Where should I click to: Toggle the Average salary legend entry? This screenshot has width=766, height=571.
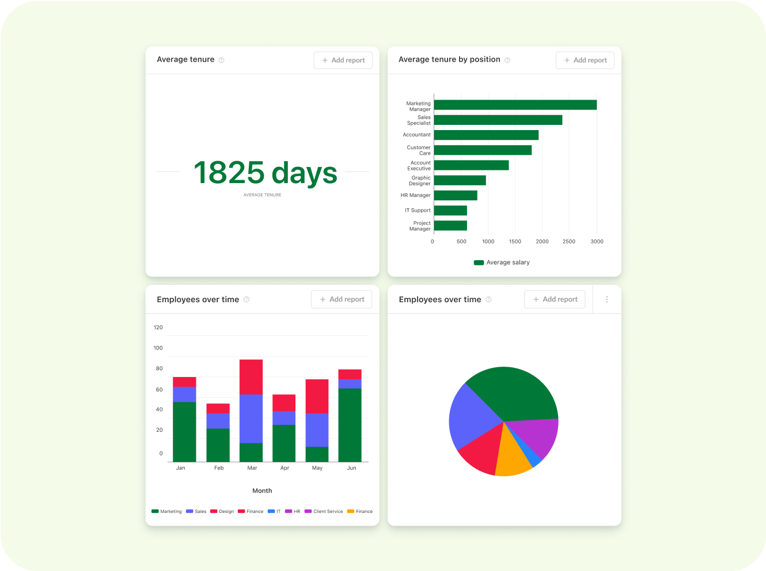coord(502,262)
